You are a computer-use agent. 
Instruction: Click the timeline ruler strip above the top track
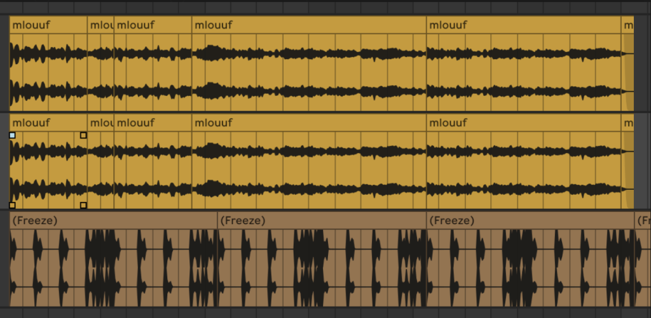pos(318,7)
